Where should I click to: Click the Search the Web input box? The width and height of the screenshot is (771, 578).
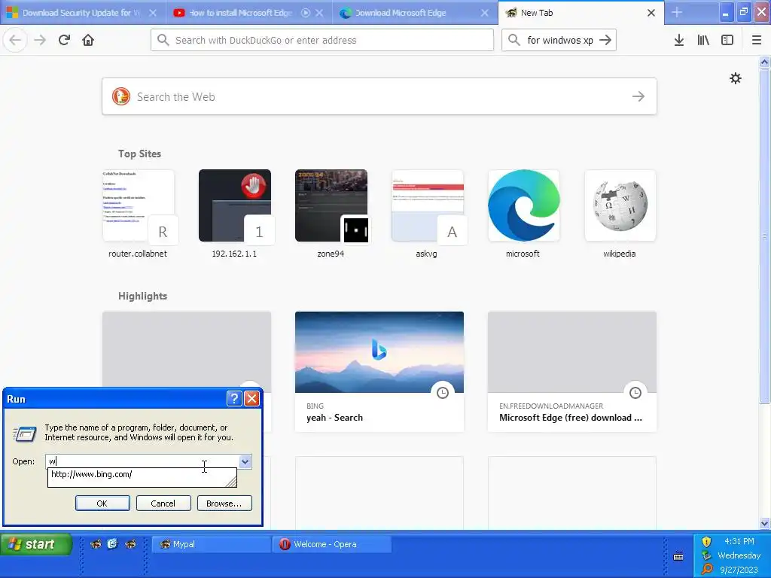379,96
